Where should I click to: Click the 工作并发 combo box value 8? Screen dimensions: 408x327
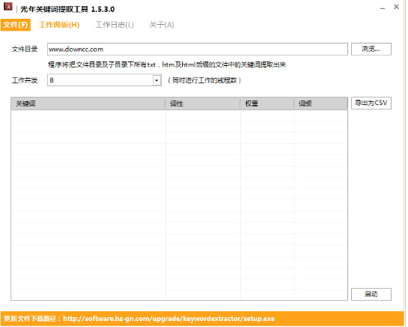pos(100,80)
